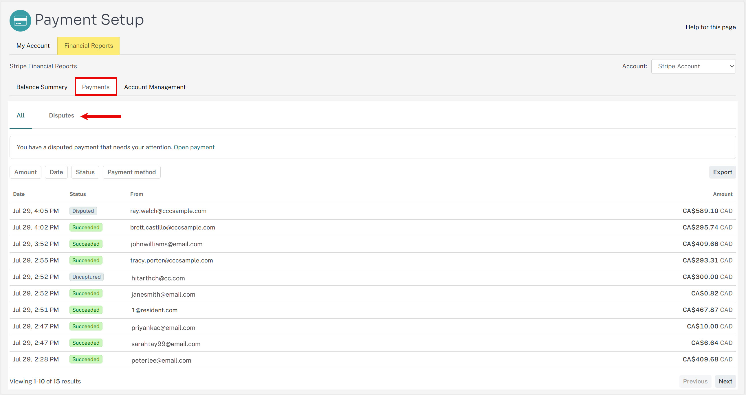The width and height of the screenshot is (746, 395).
Task: Click the Disputed status badge
Action: (x=83, y=211)
